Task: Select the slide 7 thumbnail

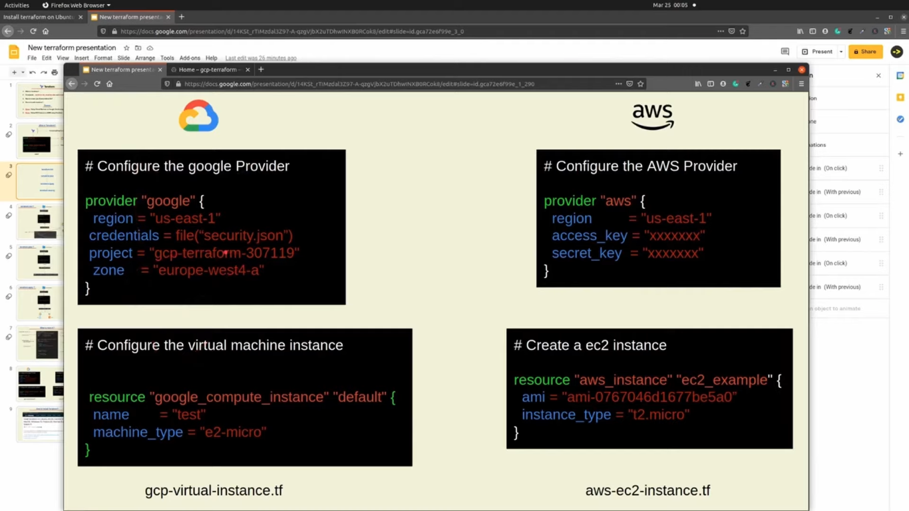Action: pos(40,344)
